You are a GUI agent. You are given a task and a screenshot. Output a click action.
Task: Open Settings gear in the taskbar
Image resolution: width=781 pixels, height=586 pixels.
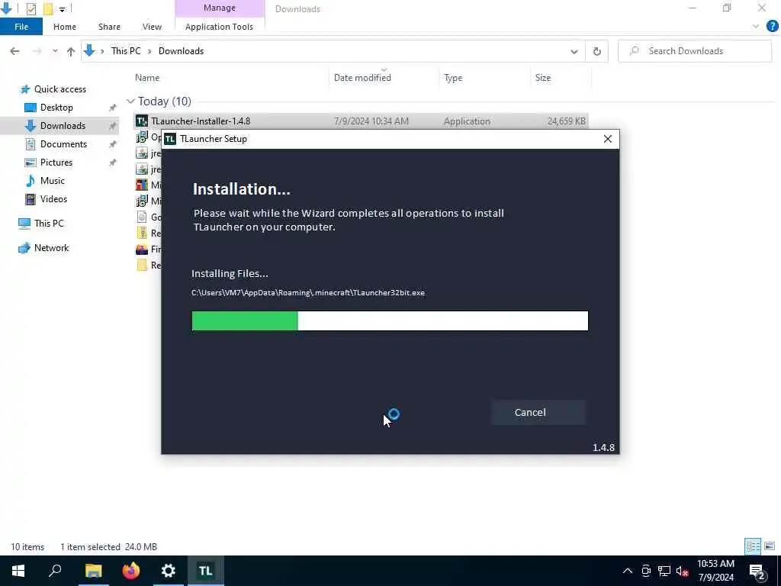point(169,571)
